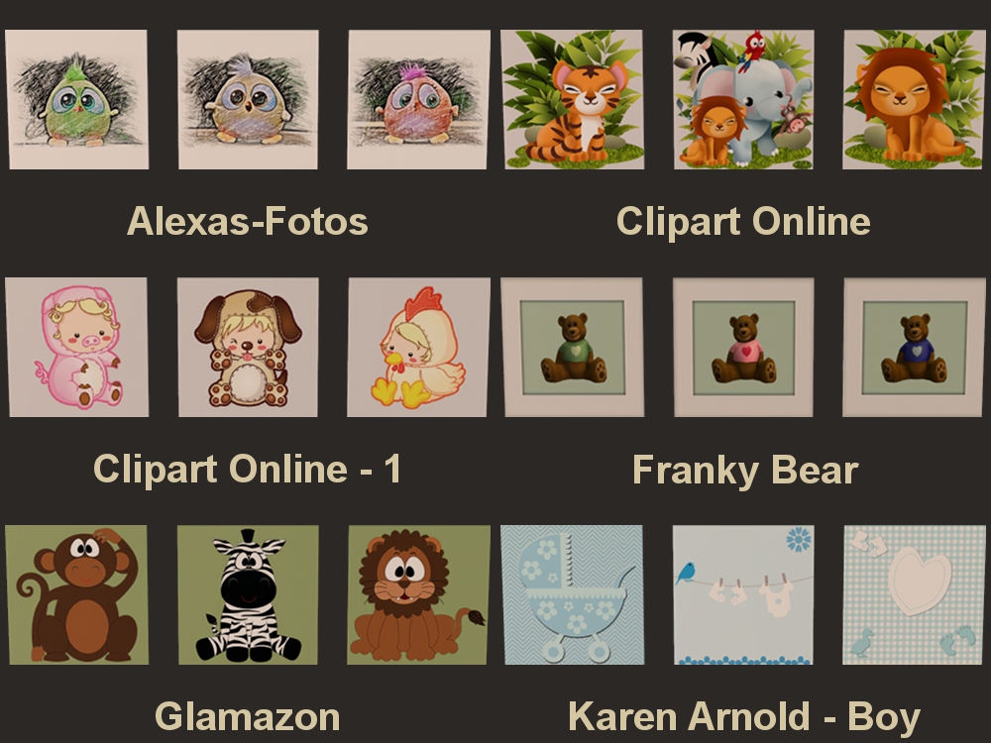Pick the clothesline with blue bird picture
The image size is (991, 743).
click(743, 594)
